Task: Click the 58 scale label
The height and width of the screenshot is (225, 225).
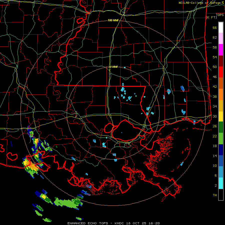Action: pos(215,47)
